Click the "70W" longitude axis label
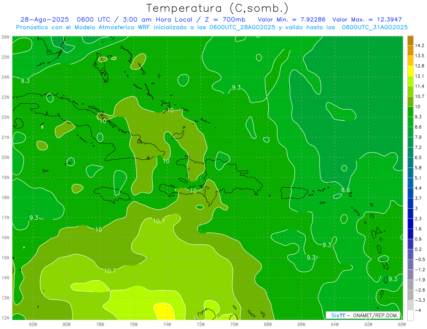The height and width of the screenshot is (329, 427). (234, 324)
